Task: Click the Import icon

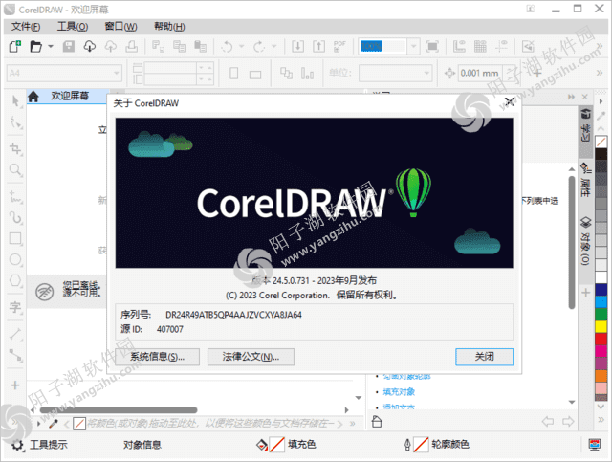Action: pos(297,47)
